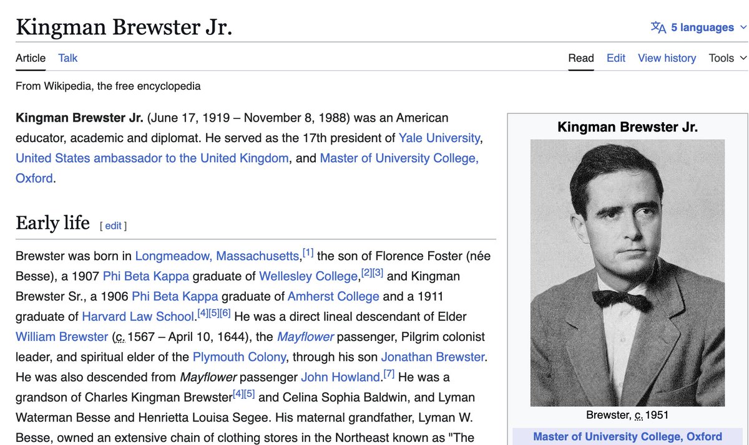Click bold name Kingman Brewster Jr. in intro
The height and width of the screenshot is (445, 749).
click(x=79, y=118)
